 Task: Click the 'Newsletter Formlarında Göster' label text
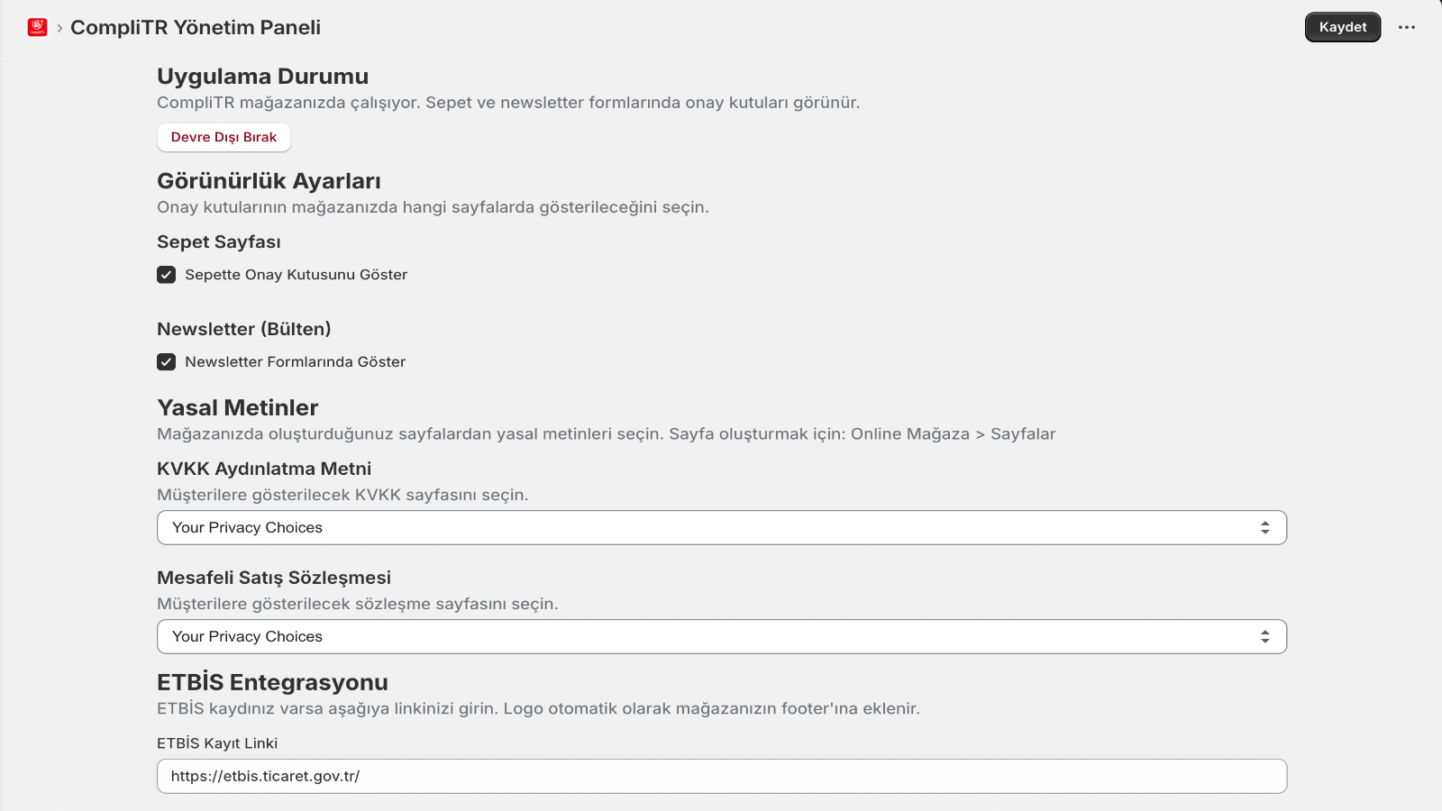click(295, 362)
